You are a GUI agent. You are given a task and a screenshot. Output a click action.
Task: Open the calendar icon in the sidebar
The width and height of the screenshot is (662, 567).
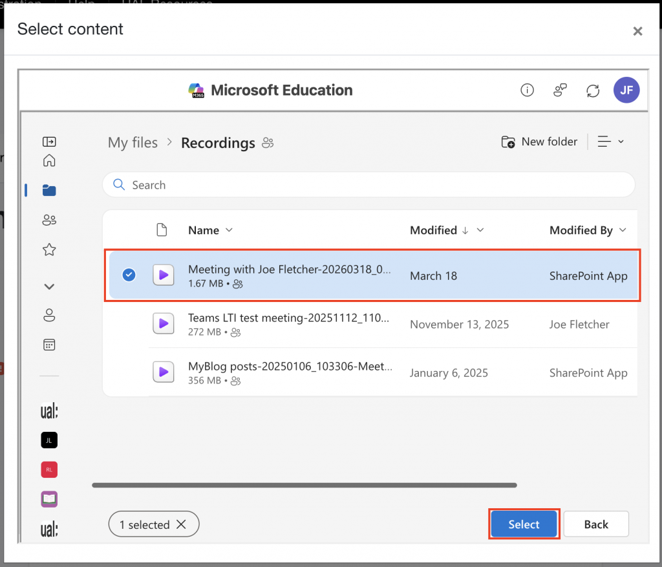click(x=49, y=345)
